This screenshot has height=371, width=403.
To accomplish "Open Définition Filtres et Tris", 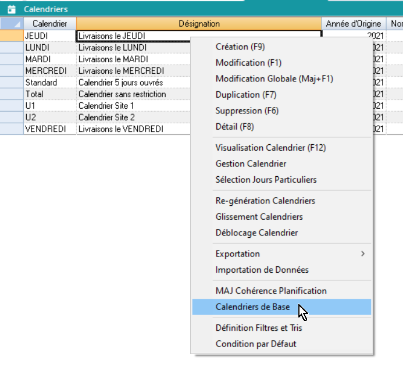I will click(259, 328).
